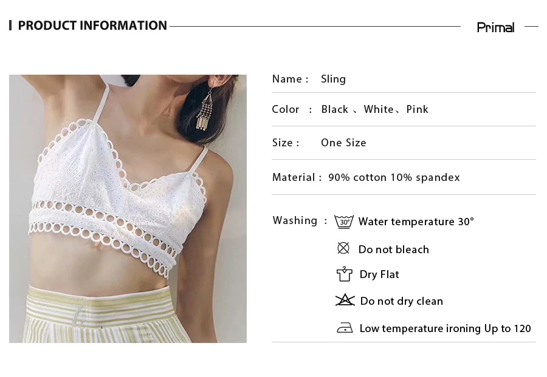Click the do not bleach icon
The image size is (547, 377).
pyautogui.click(x=343, y=248)
